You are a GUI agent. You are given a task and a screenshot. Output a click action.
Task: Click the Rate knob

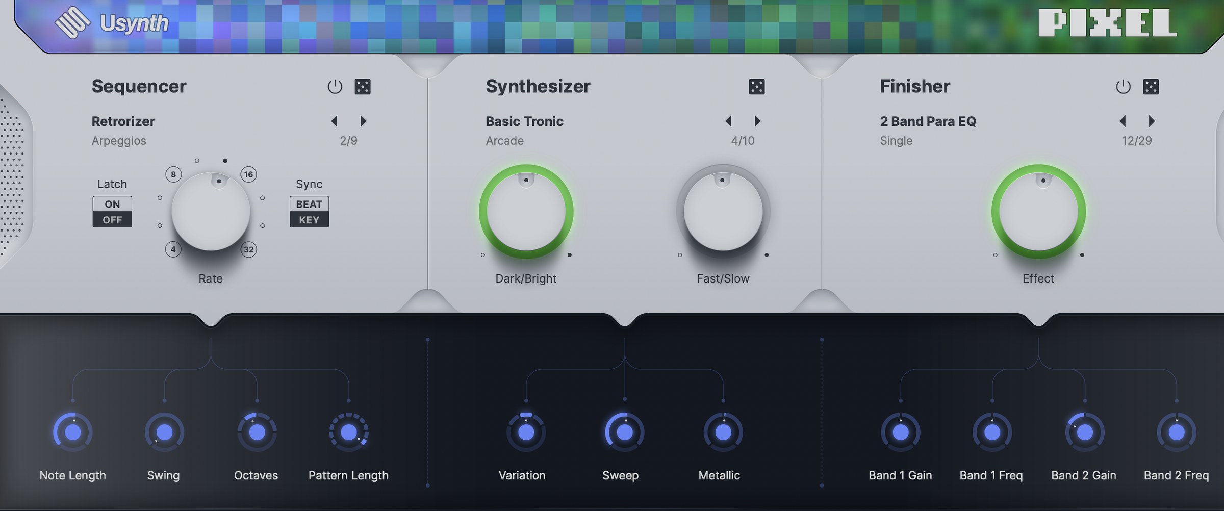pos(211,211)
